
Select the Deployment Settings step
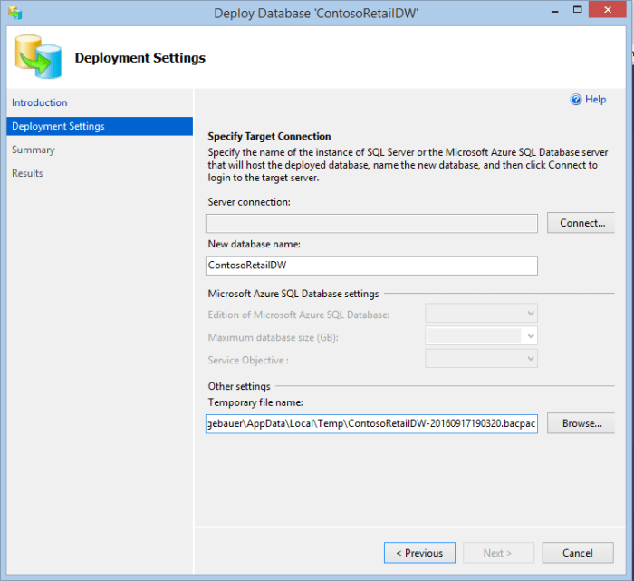tap(58, 126)
